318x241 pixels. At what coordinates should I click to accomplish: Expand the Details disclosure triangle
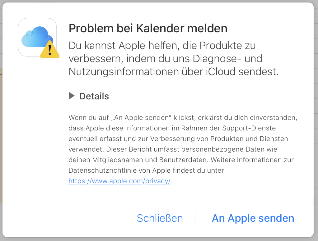pos(72,96)
